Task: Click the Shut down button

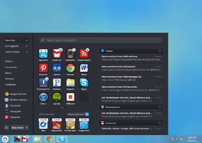Action: click(x=18, y=128)
